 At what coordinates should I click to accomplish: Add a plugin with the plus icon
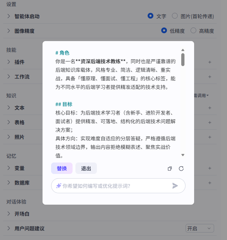(x=210, y=62)
